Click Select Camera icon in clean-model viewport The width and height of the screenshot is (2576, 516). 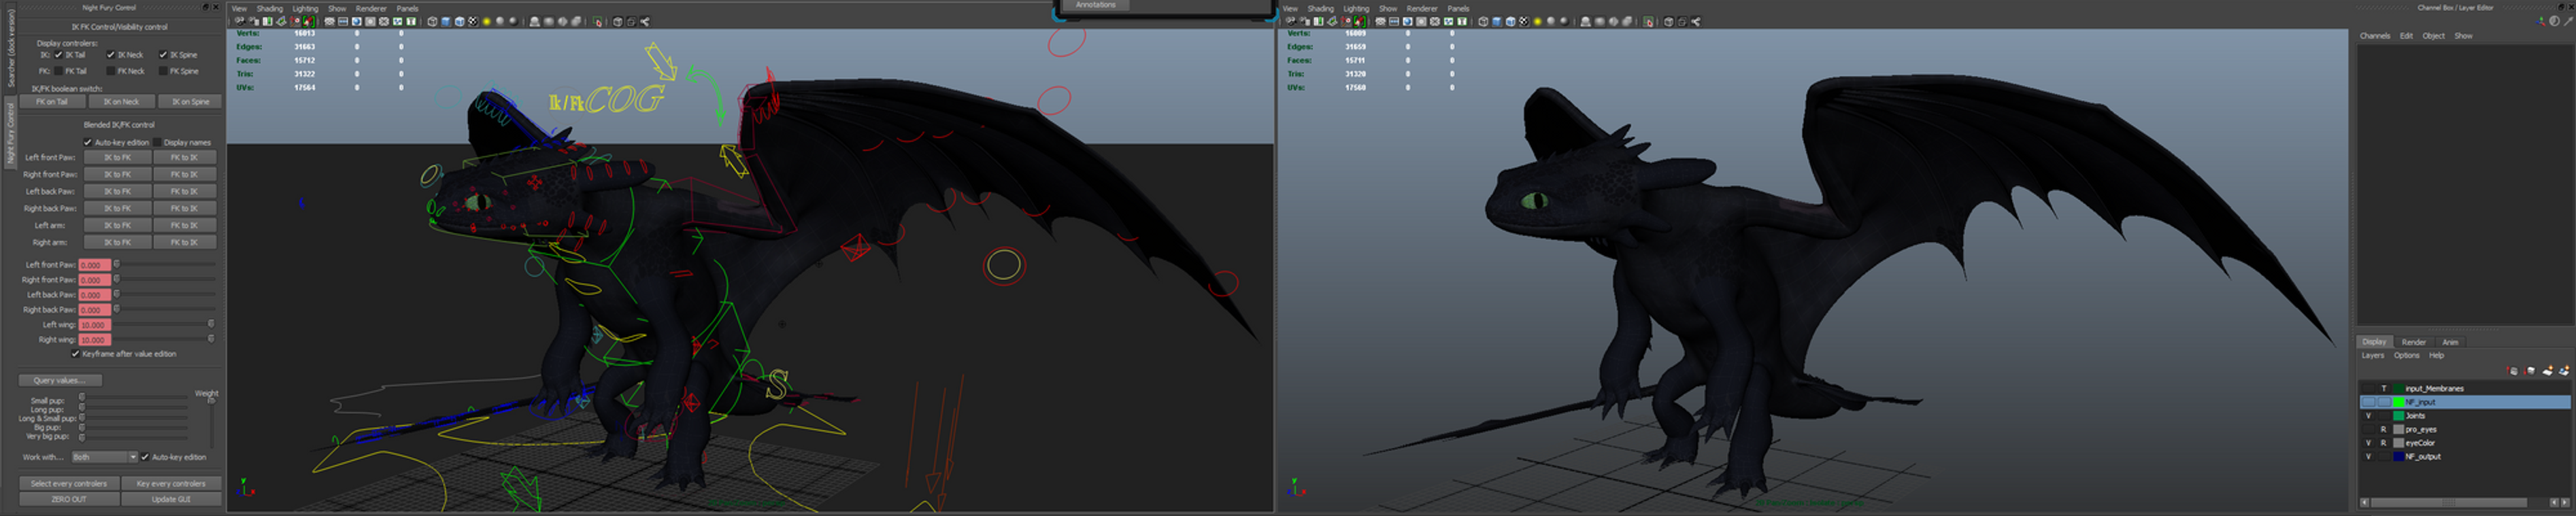1291,21
